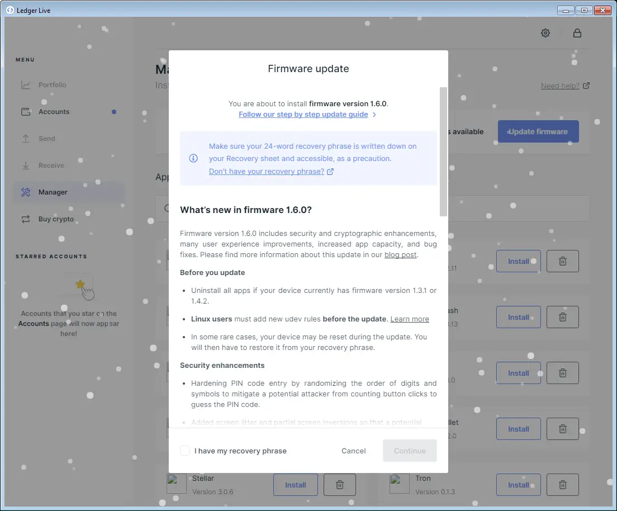The height and width of the screenshot is (511, 617).
Task: Open the blog post link
Action: pyautogui.click(x=401, y=255)
